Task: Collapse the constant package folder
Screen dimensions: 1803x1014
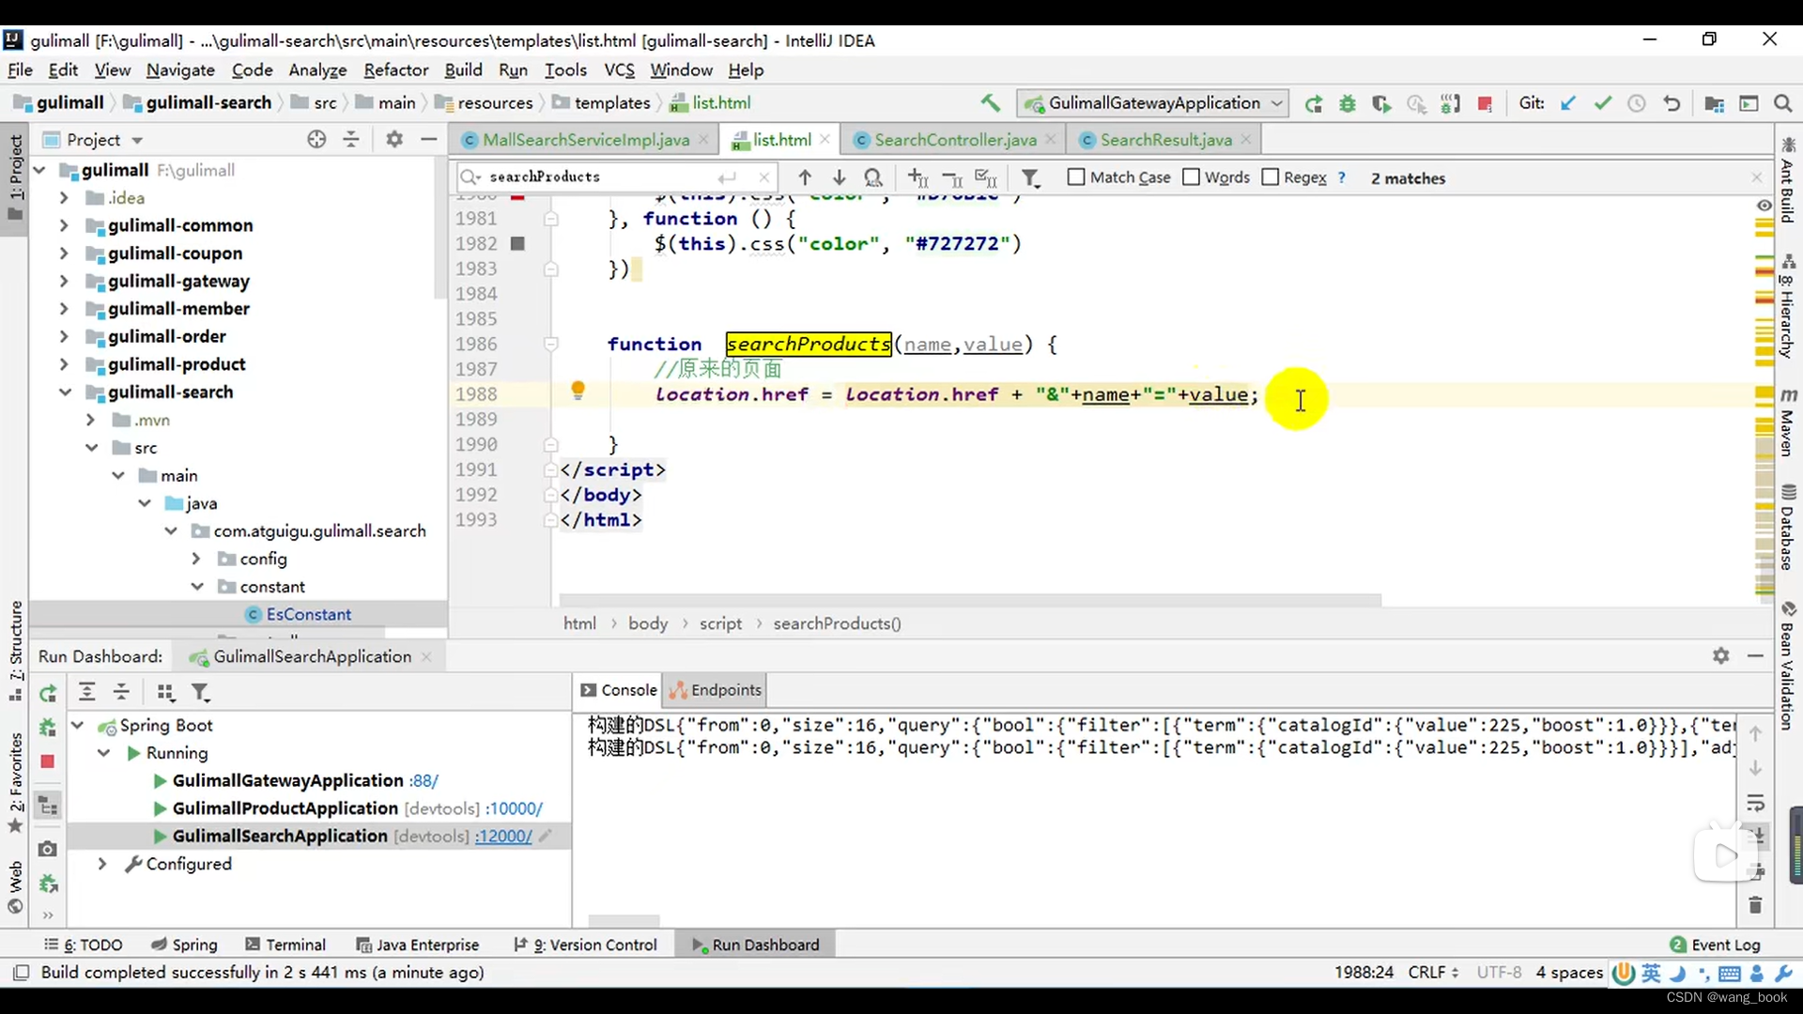Action: tap(197, 587)
